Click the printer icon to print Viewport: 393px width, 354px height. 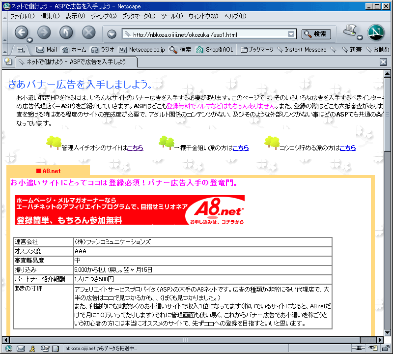[x=350, y=30]
